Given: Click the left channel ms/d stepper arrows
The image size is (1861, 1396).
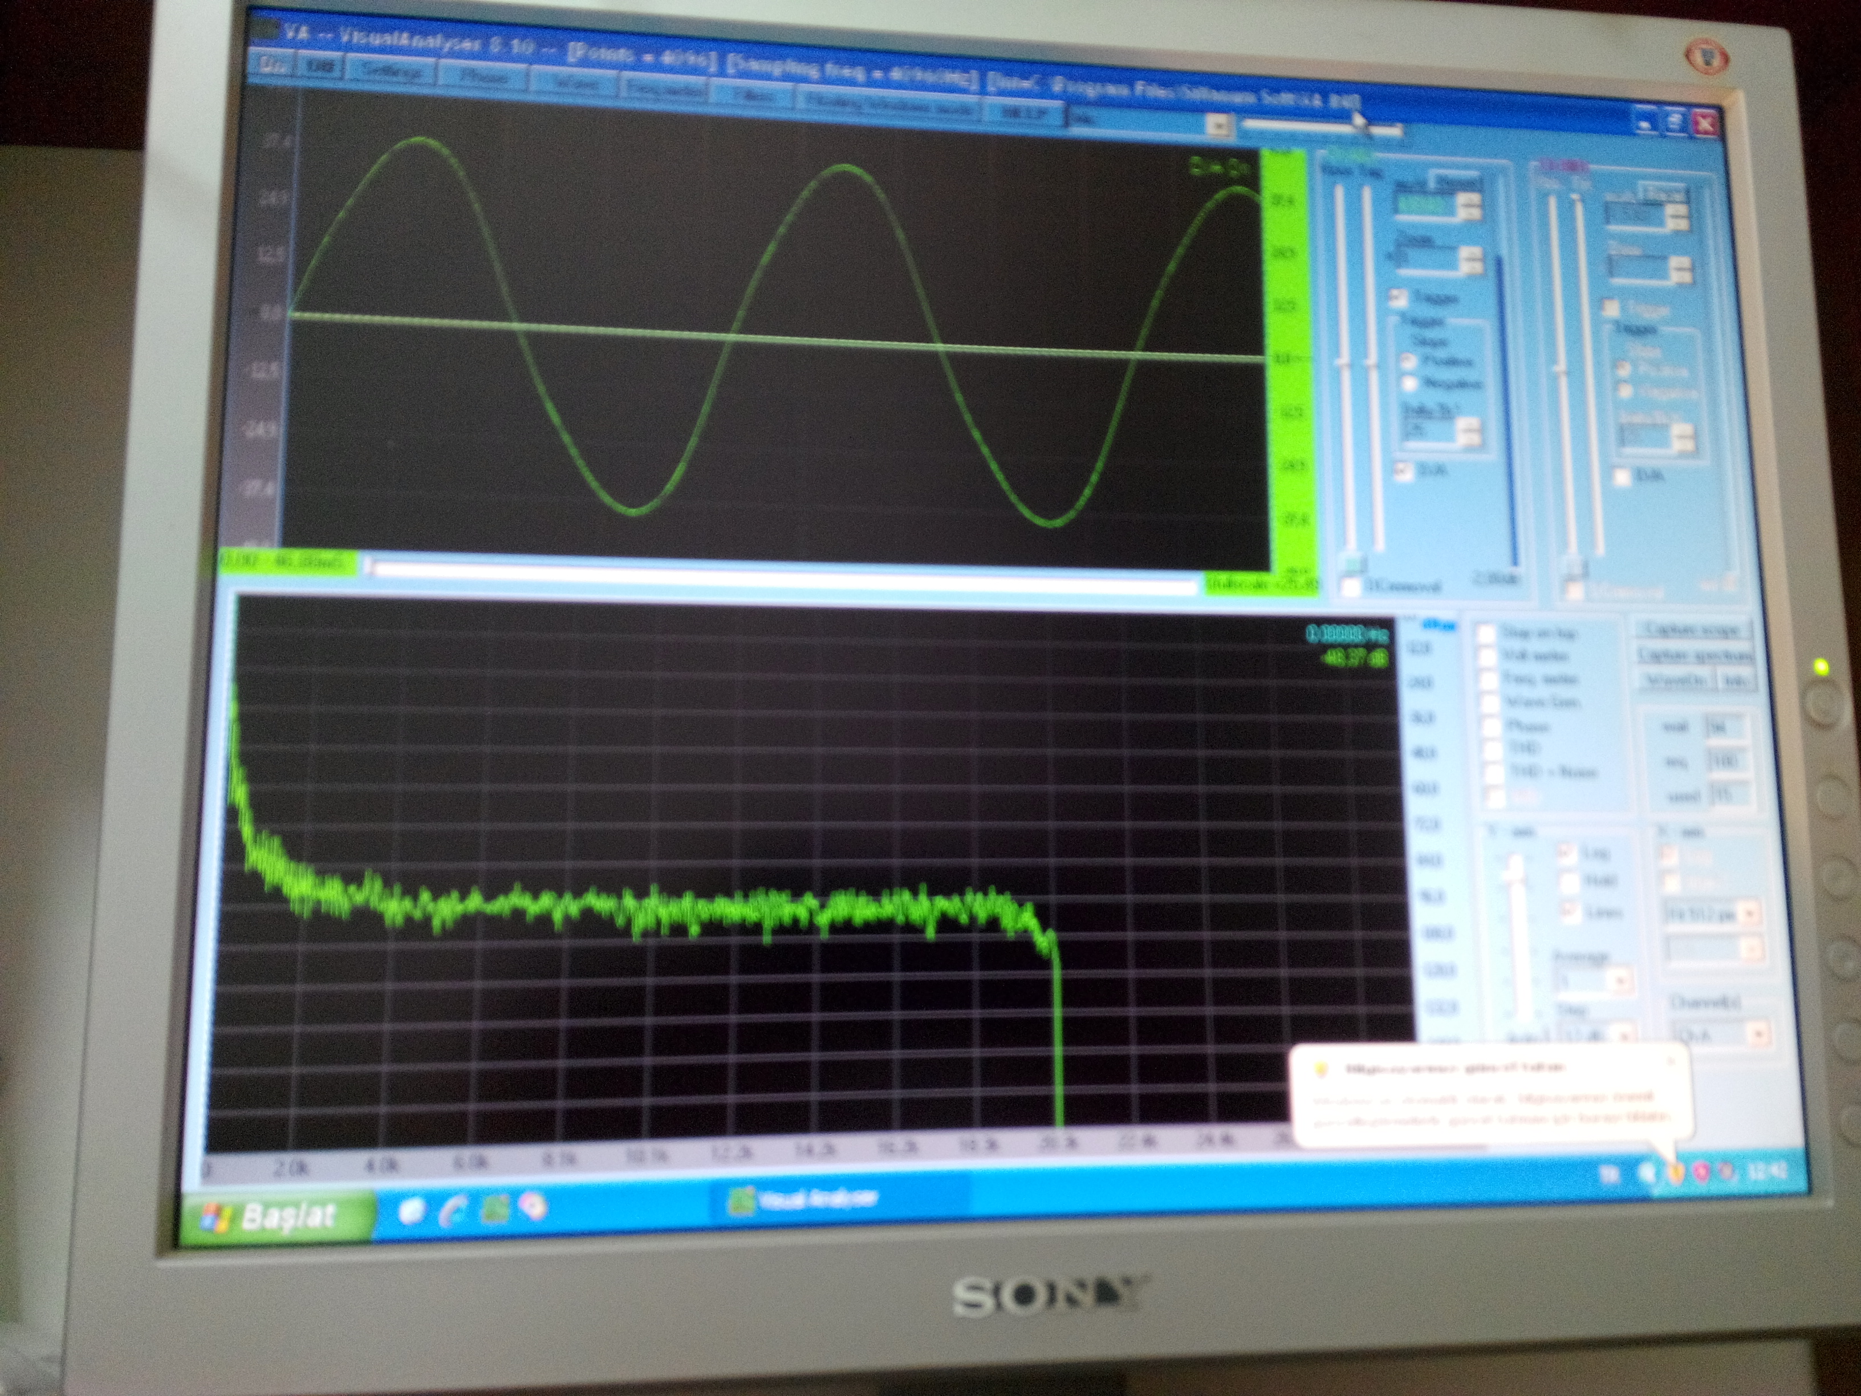Looking at the screenshot, I should coord(1470,205).
